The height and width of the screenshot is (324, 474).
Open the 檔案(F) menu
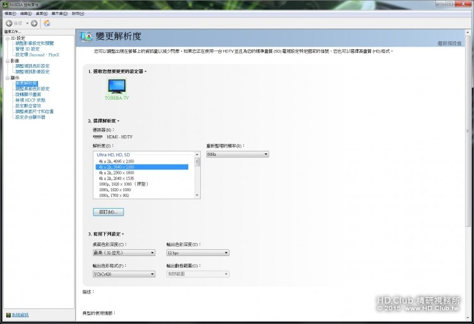pyautogui.click(x=10, y=14)
